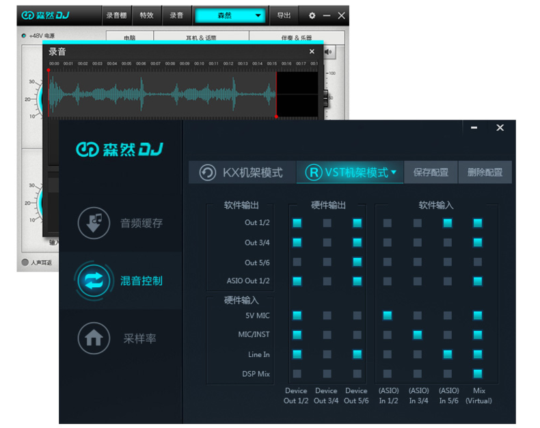
Task: Click 森然DJ logo in back window title
Action: click(46, 15)
